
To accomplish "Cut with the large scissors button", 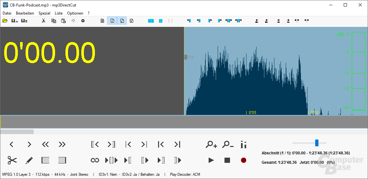I will 12,160.
